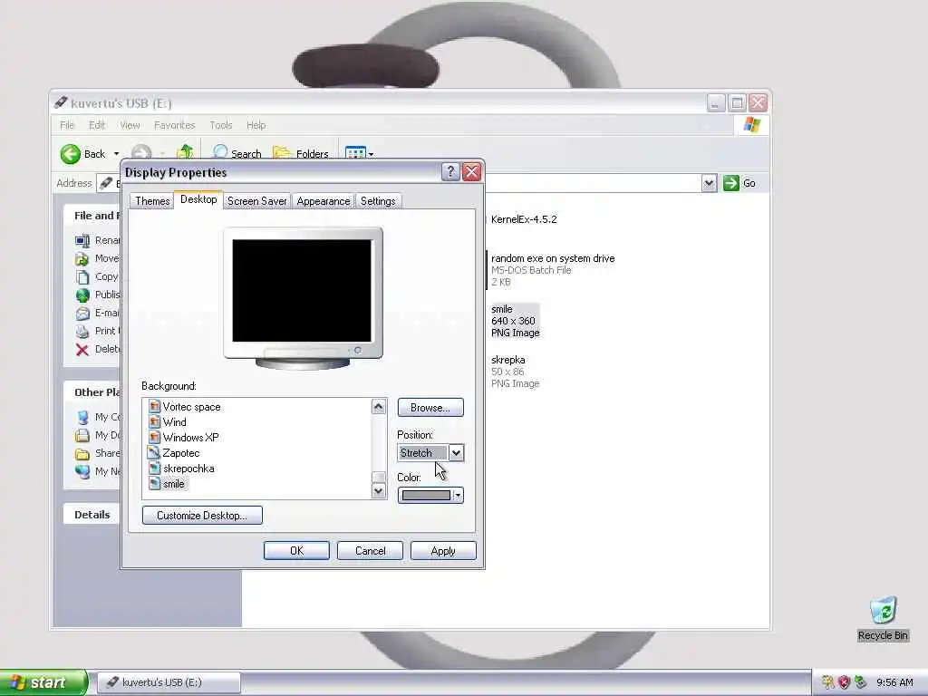Image resolution: width=928 pixels, height=696 pixels.
Task: Click Cancel in Display Properties
Action: click(370, 550)
